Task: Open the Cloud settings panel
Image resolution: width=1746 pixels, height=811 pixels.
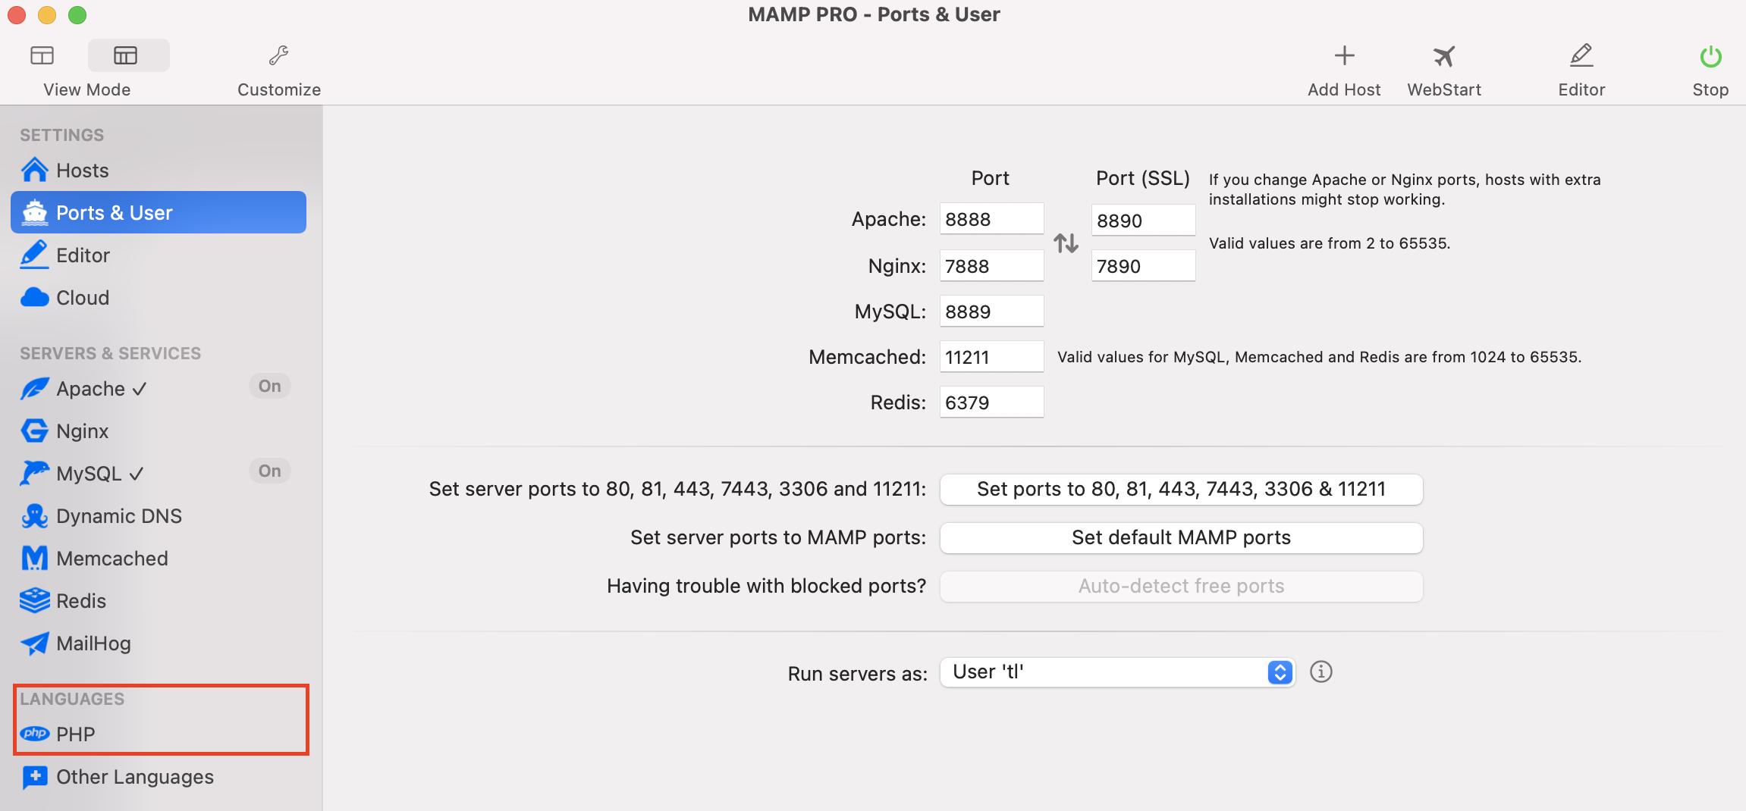Action: [83, 297]
